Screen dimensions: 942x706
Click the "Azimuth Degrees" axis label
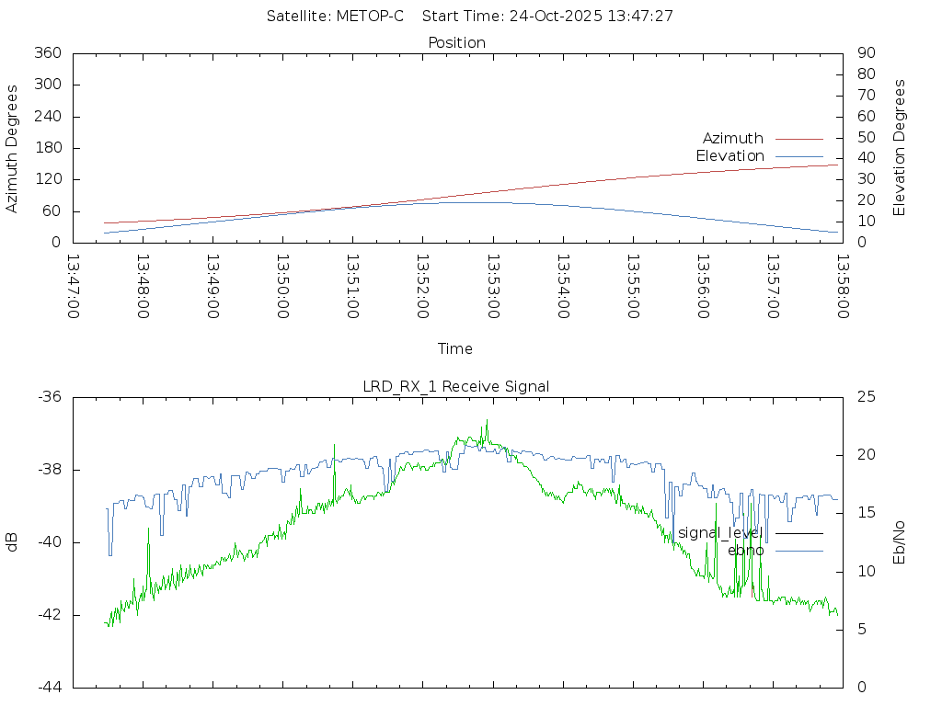point(13,148)
